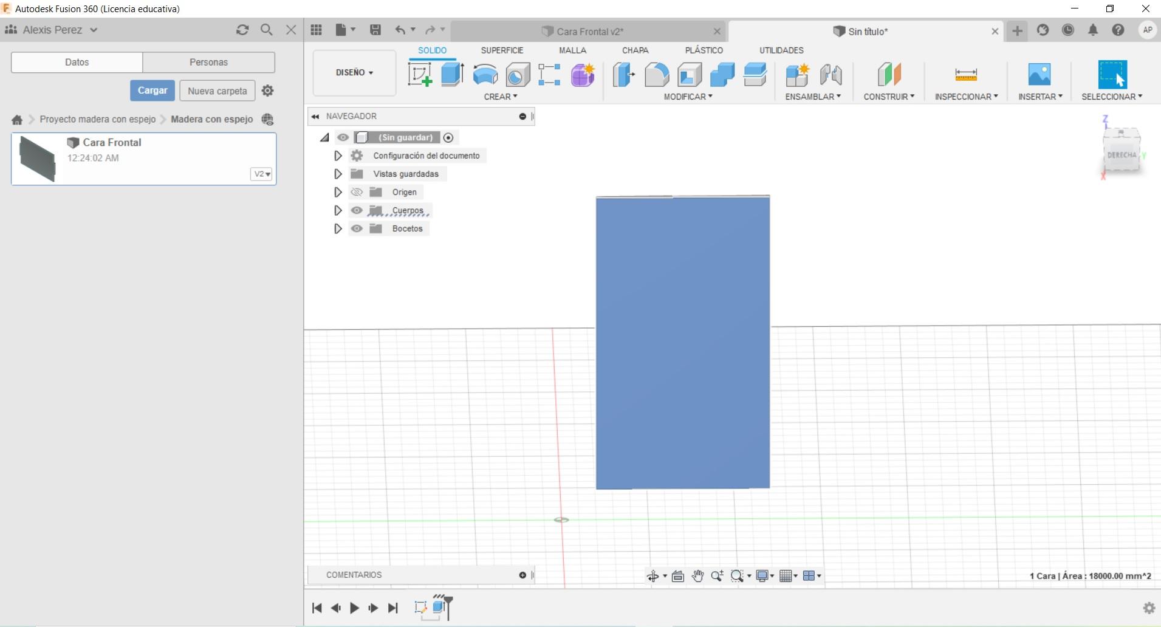
Task: Select the Create Sketch tool
Action: 420,75
